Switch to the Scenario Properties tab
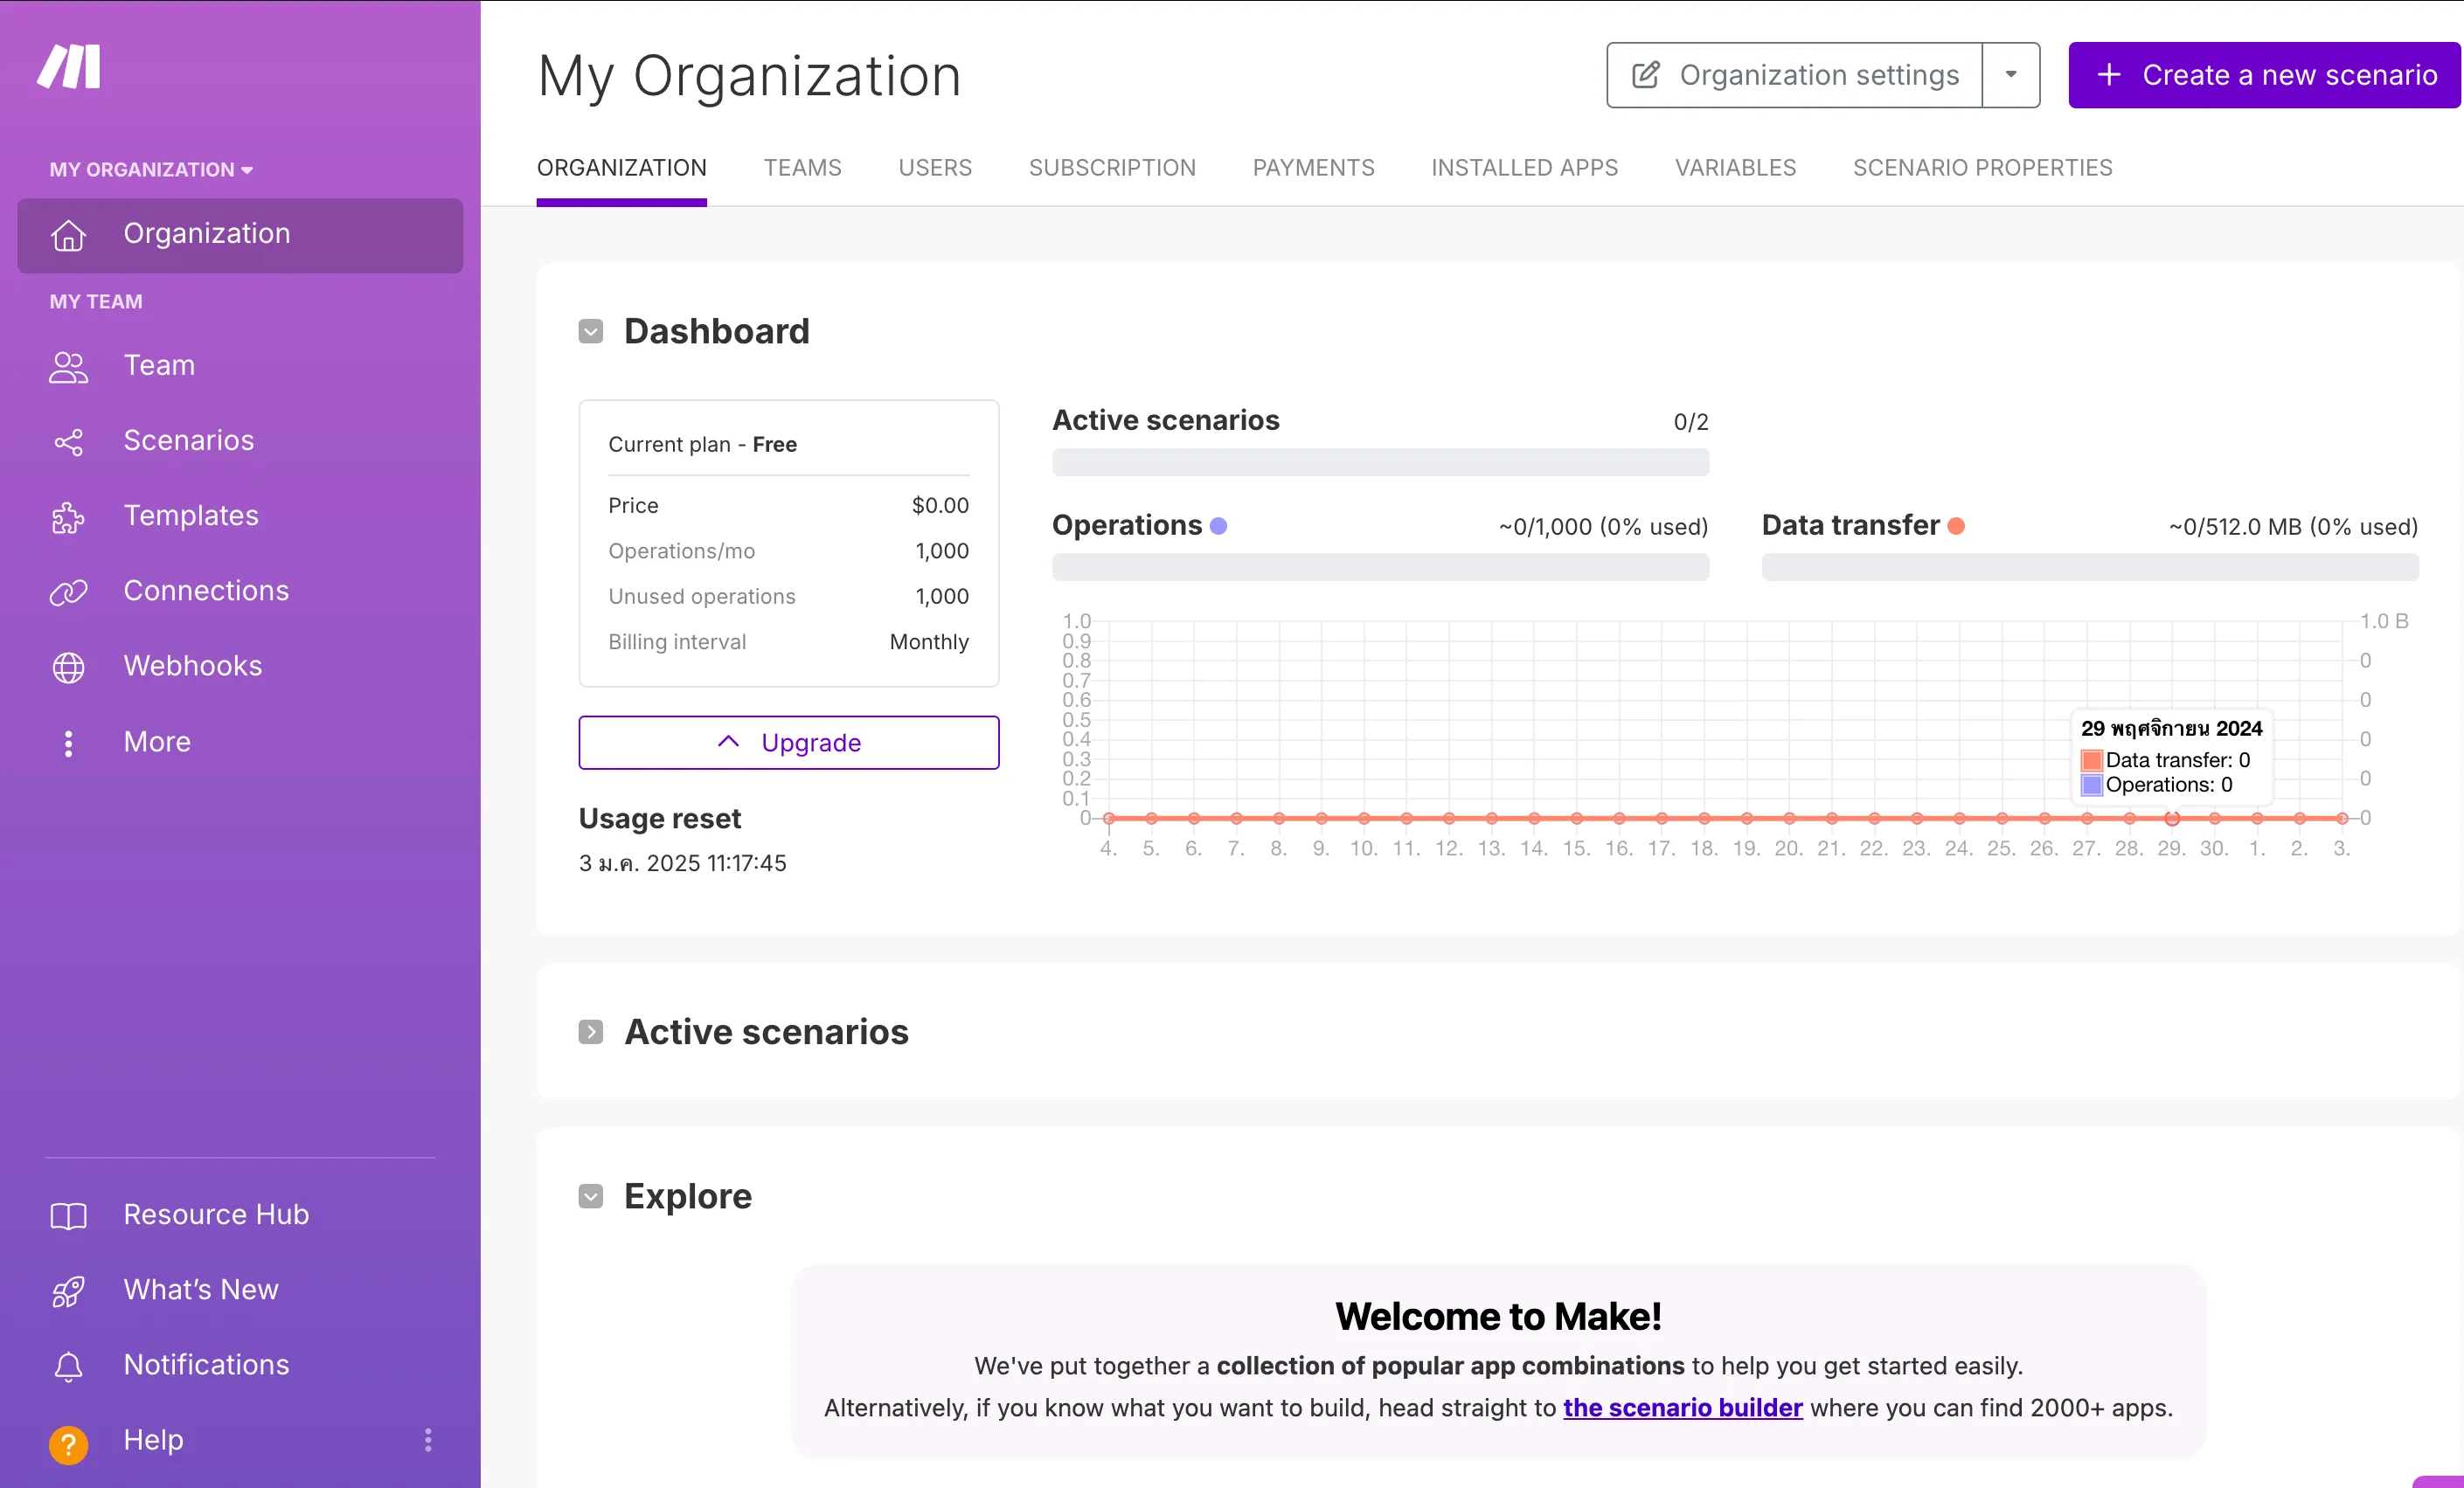The width and height of the screenshot is (2464, 1488). coord(1982,167)
